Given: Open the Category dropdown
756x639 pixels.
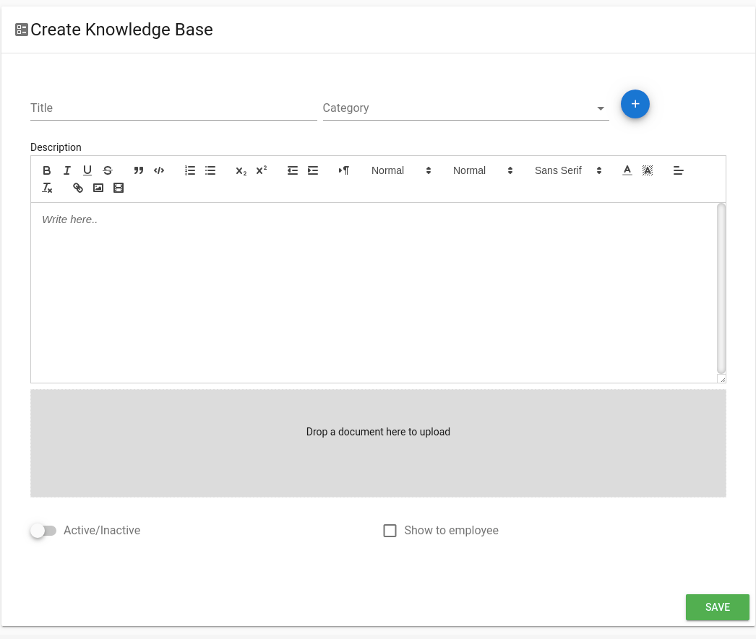Looking at the screenshot, I should click(465, 108).
